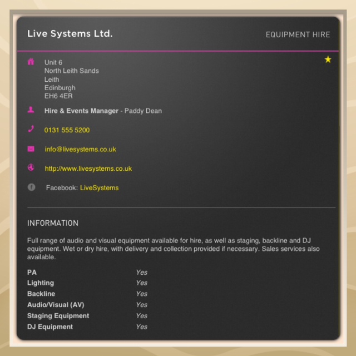Select the postcode EH6 4ER

pos(58,96)
